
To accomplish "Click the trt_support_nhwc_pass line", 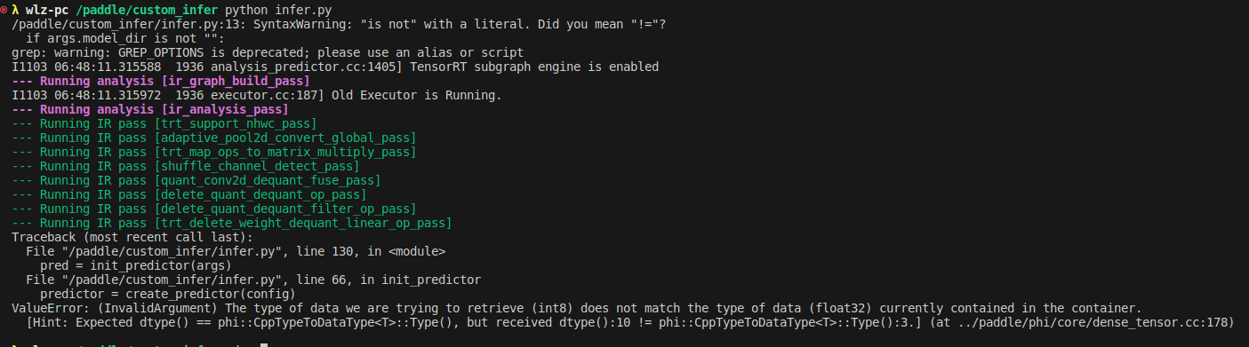I will 164,124.
